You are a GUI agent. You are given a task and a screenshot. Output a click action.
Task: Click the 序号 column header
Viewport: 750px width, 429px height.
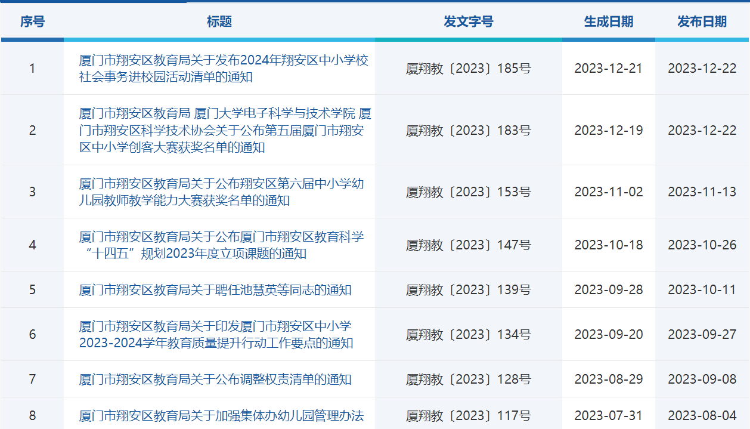tap(32, 22)
